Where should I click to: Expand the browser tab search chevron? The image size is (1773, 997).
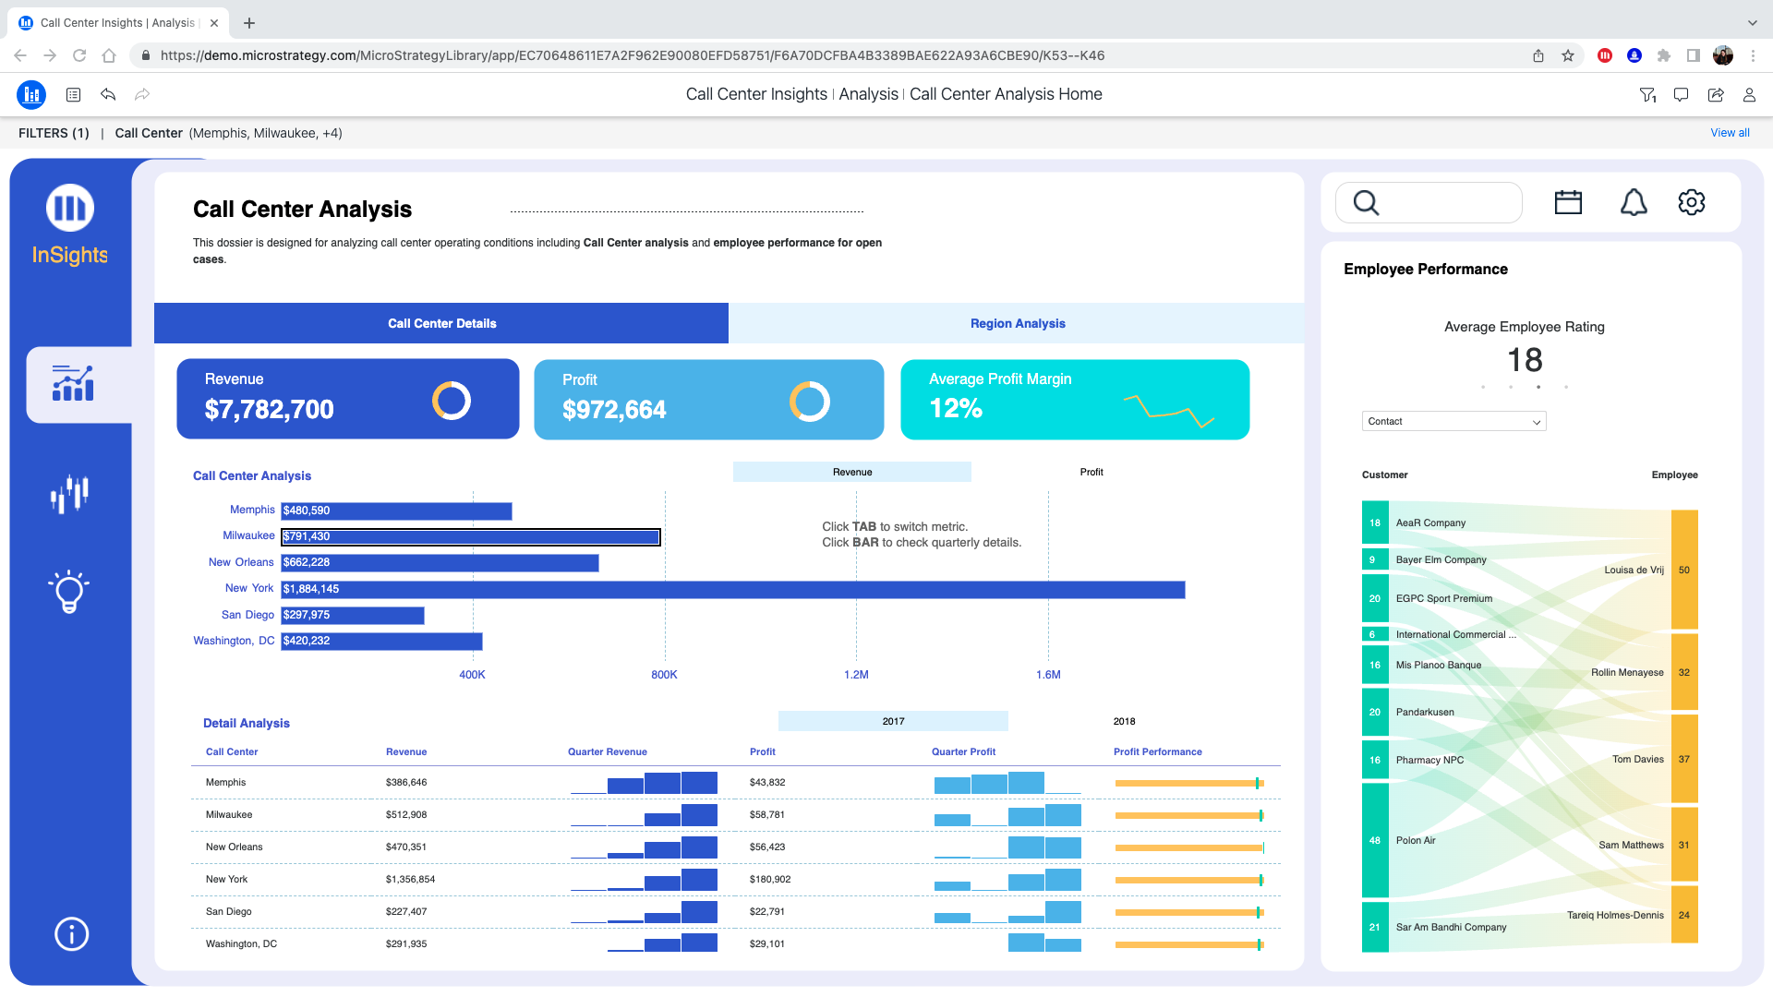pyautogui.click(x=1752, y=23)
